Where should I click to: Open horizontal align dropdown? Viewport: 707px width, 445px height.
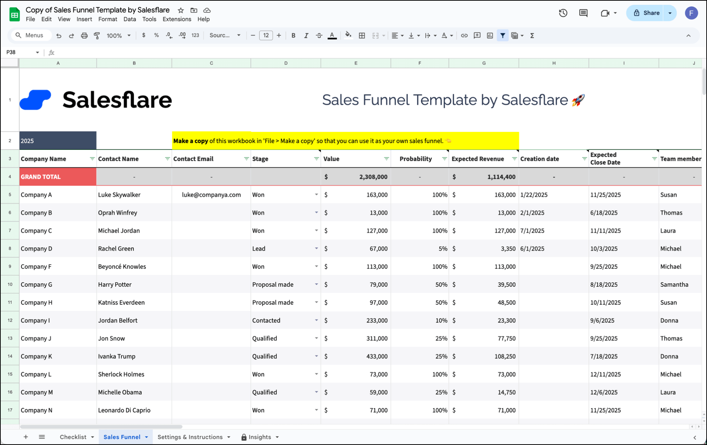point(397,35)
